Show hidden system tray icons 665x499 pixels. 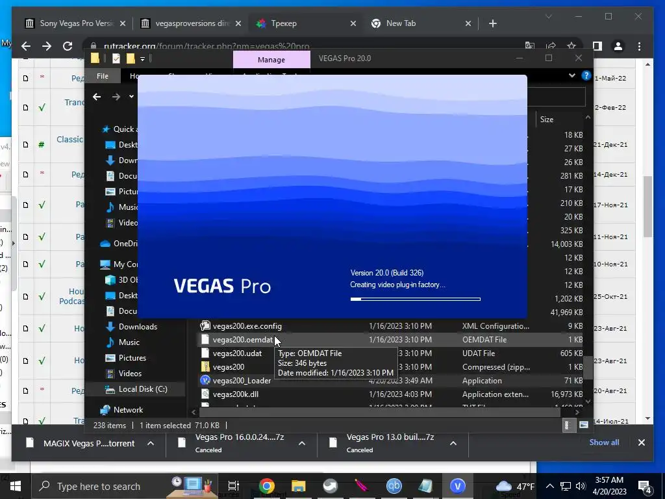(x=549, y=486)
